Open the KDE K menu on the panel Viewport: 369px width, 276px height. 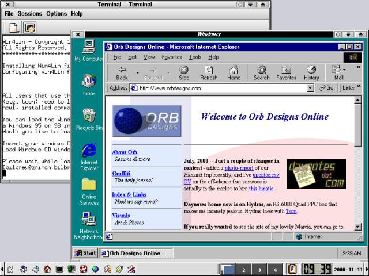[10, 269]
